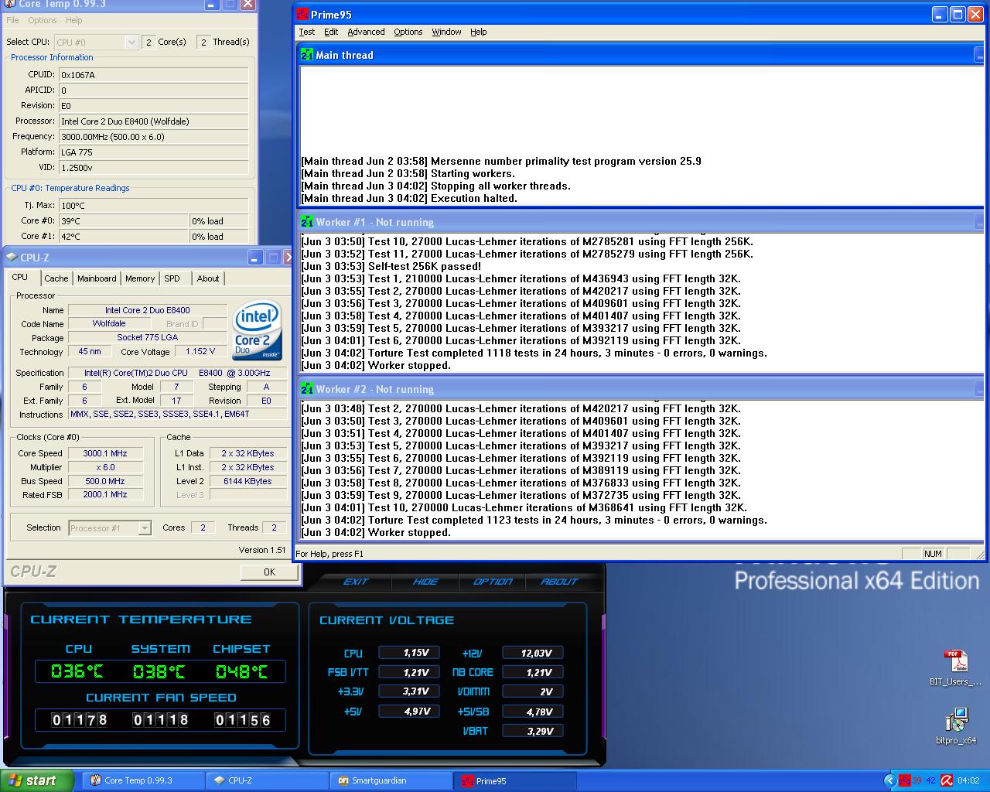Click the +12V voltage 12,03V value
Viewport: 990px width, 792px height.
coord(533,653)
